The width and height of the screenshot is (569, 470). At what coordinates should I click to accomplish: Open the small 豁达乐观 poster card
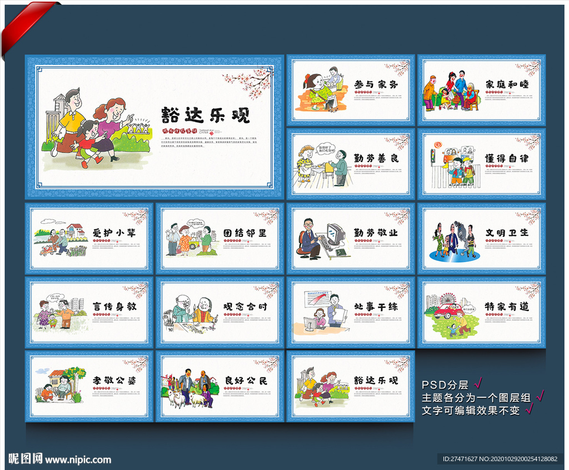click(351, 386)
